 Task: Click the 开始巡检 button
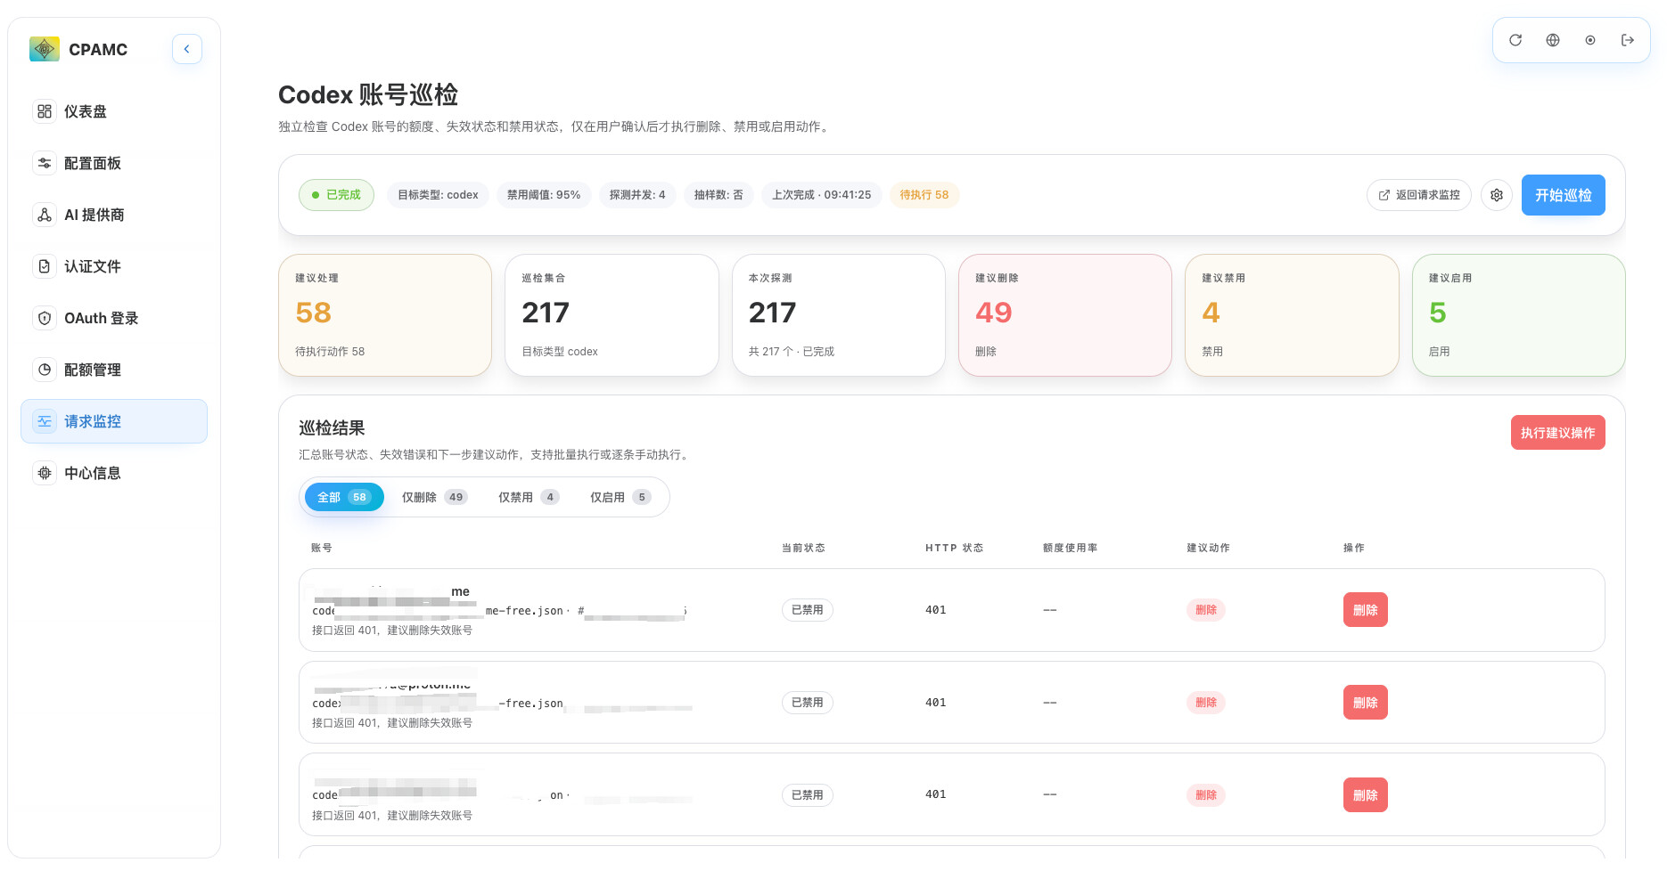click(x=1563, y=195)
